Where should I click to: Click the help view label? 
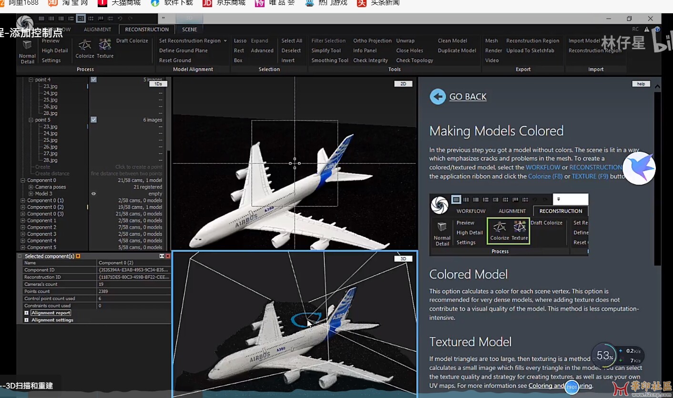pyautogui.click(x=641, y=84)
